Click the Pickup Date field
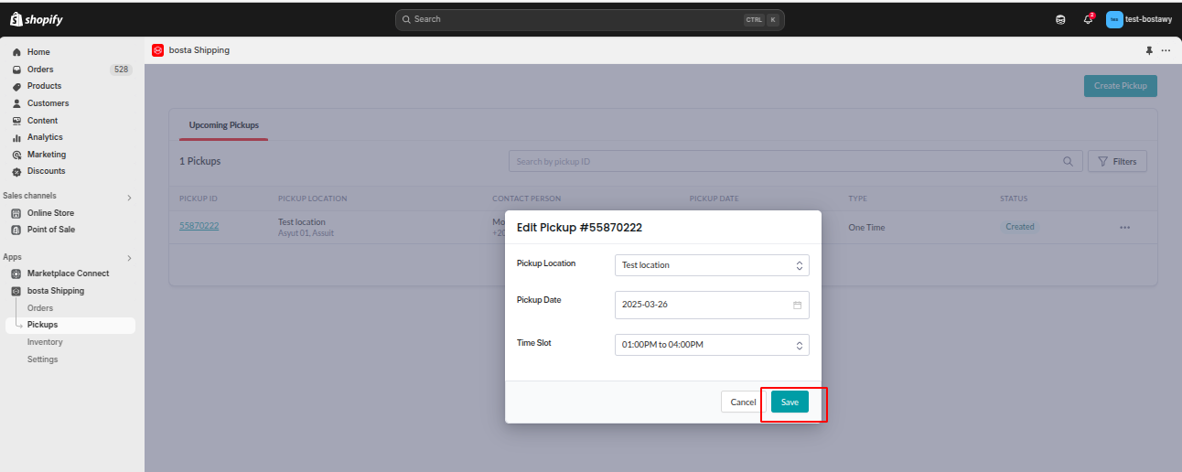The image size is (1182, 472). click(712, 305)
